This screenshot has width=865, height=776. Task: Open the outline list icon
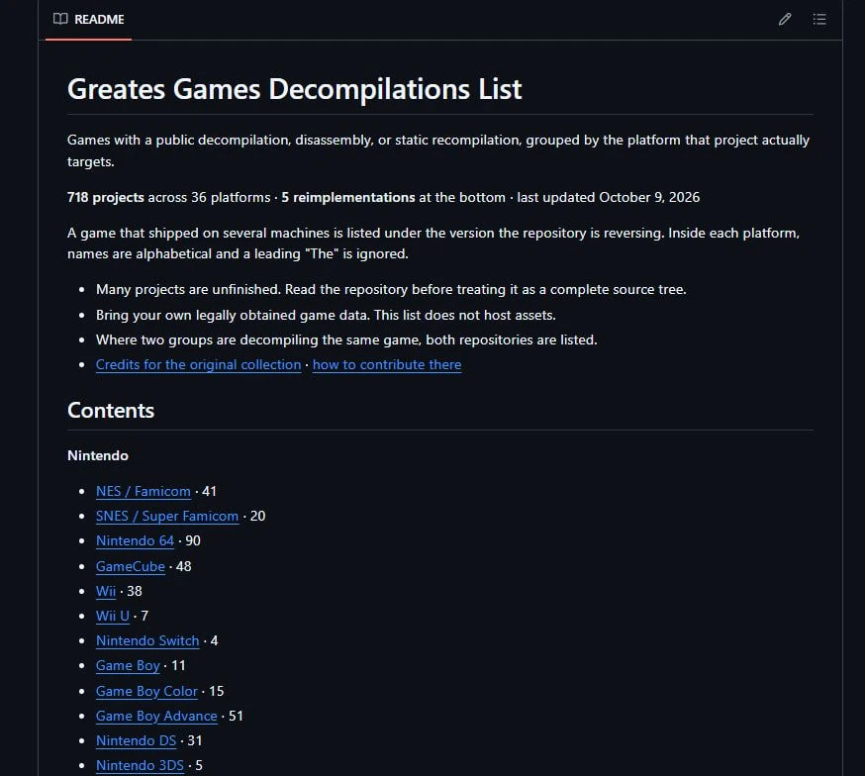click(x=819, y=20)
